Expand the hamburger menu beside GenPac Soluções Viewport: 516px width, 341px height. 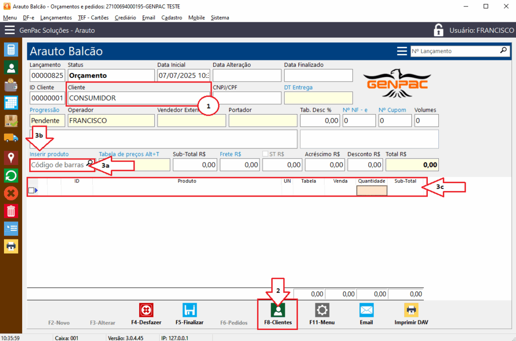10,30
